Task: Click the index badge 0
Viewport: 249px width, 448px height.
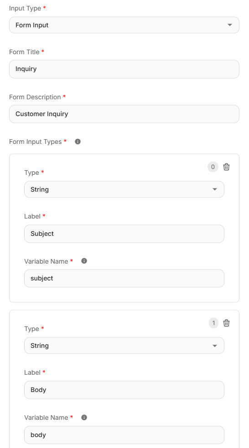Action: click(x=213, y=167)
